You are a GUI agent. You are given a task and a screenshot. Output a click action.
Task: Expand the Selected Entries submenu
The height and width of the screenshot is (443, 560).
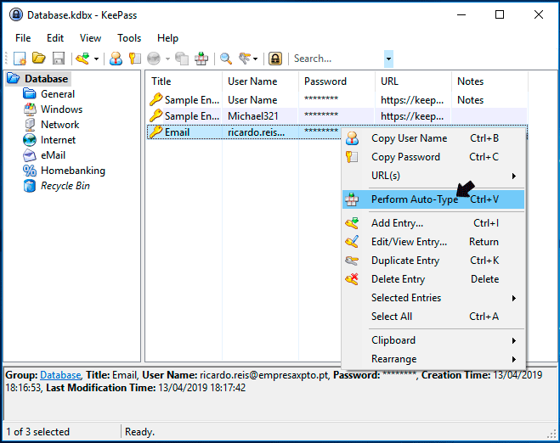tap(433, 298)
